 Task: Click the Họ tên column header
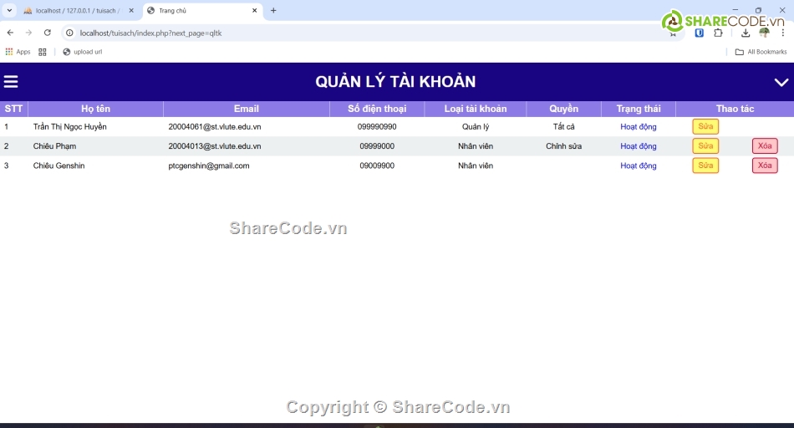(96, 109)
